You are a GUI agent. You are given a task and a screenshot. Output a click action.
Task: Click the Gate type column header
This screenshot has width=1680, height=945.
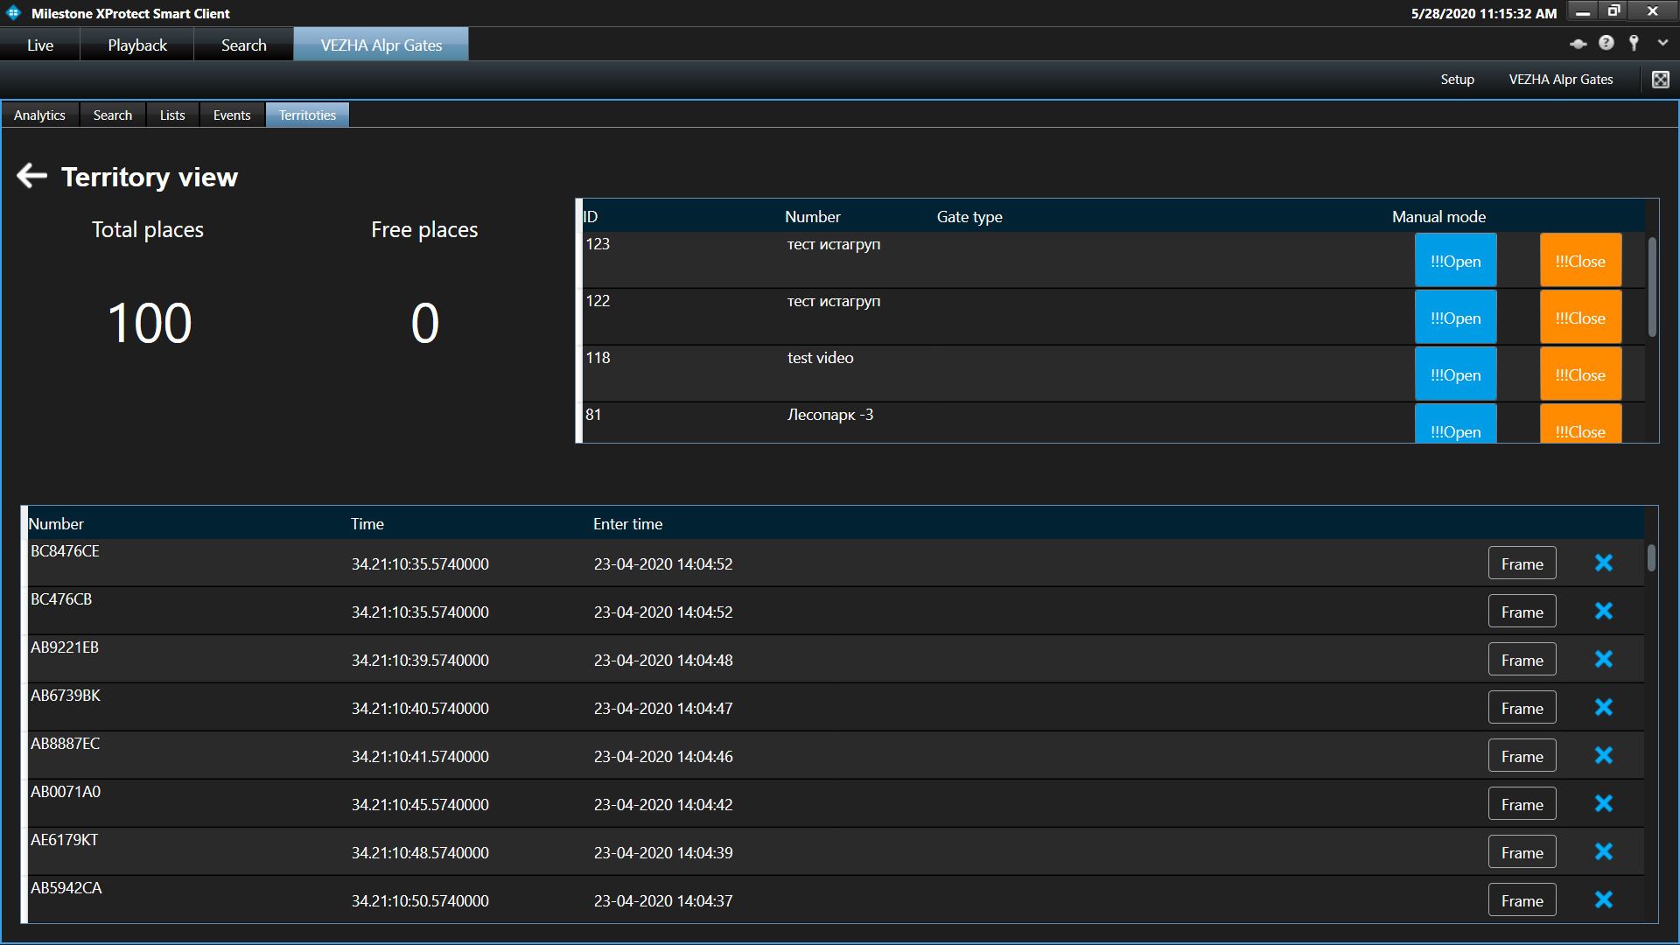[969, 216]
